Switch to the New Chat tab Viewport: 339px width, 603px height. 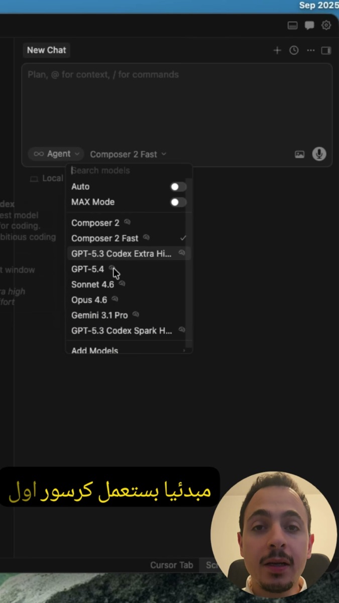click(x=46, y=50)
